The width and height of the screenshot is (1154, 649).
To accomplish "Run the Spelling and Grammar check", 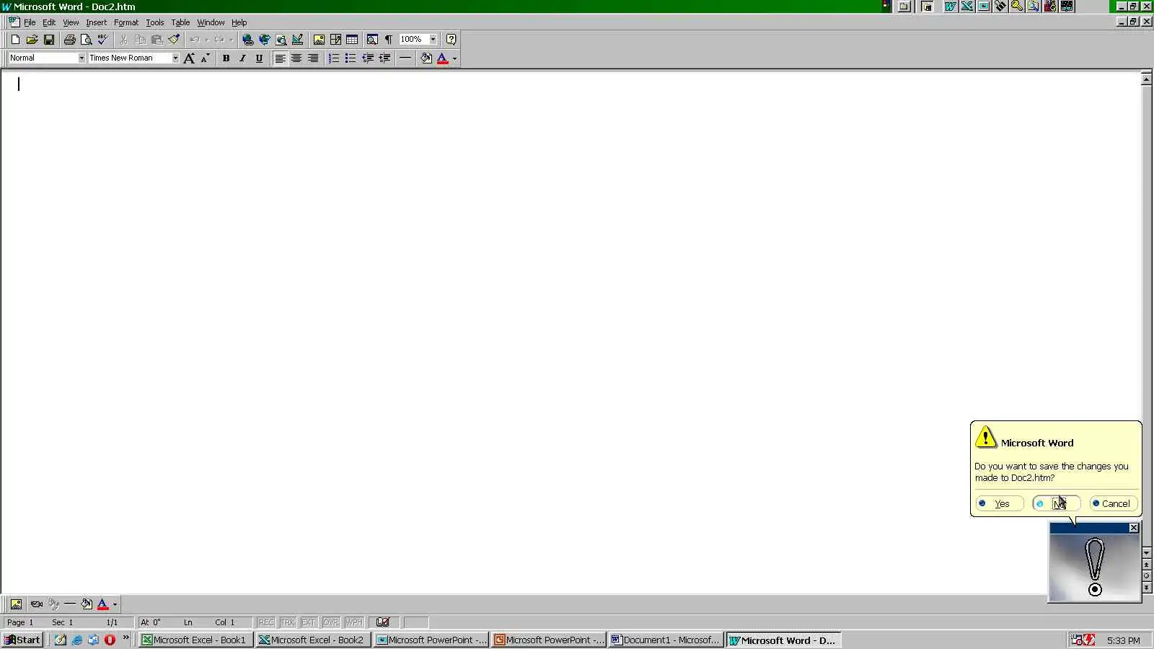I will coord(102,40).
